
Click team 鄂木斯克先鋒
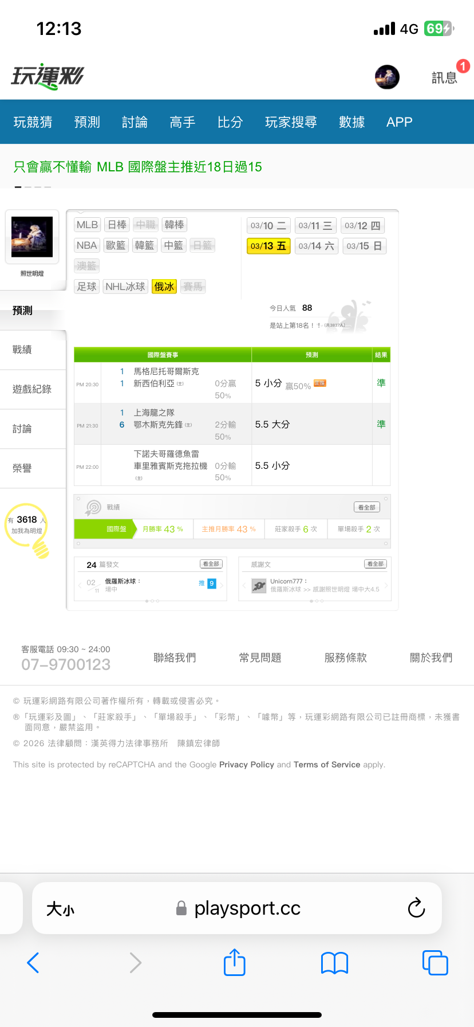pos(158,425)
